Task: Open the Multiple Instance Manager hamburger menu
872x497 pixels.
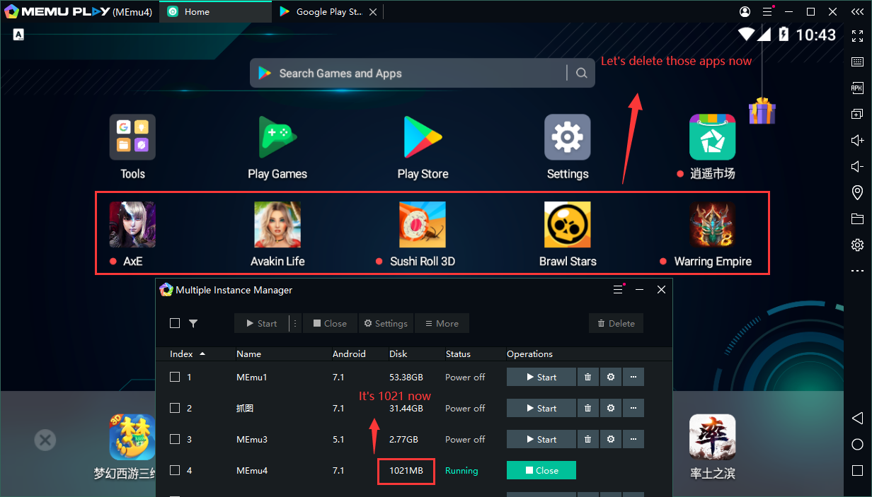Action: click(618, 290)
